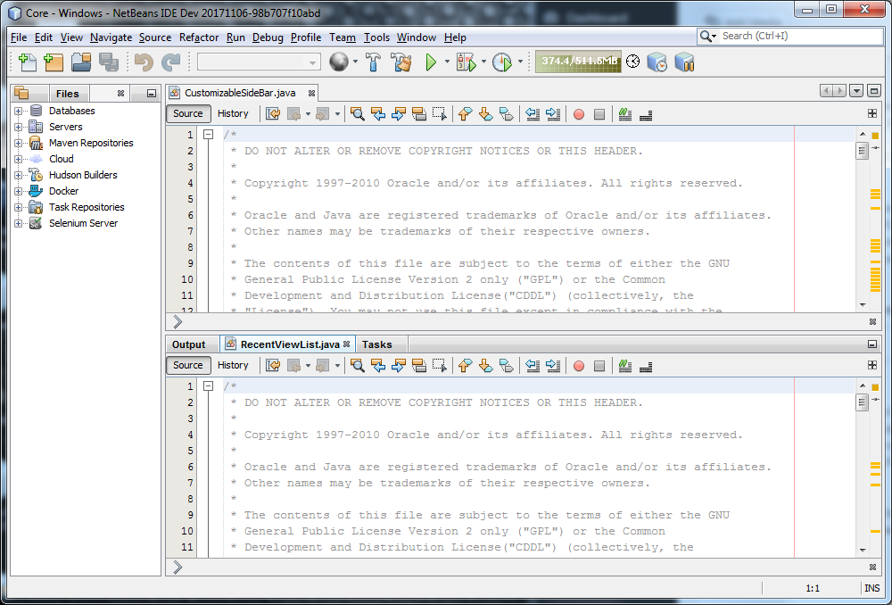892x605 pixels.
Task: Collapse comment fold at line 1 in upper editor
Action: (x=208, y=135)
